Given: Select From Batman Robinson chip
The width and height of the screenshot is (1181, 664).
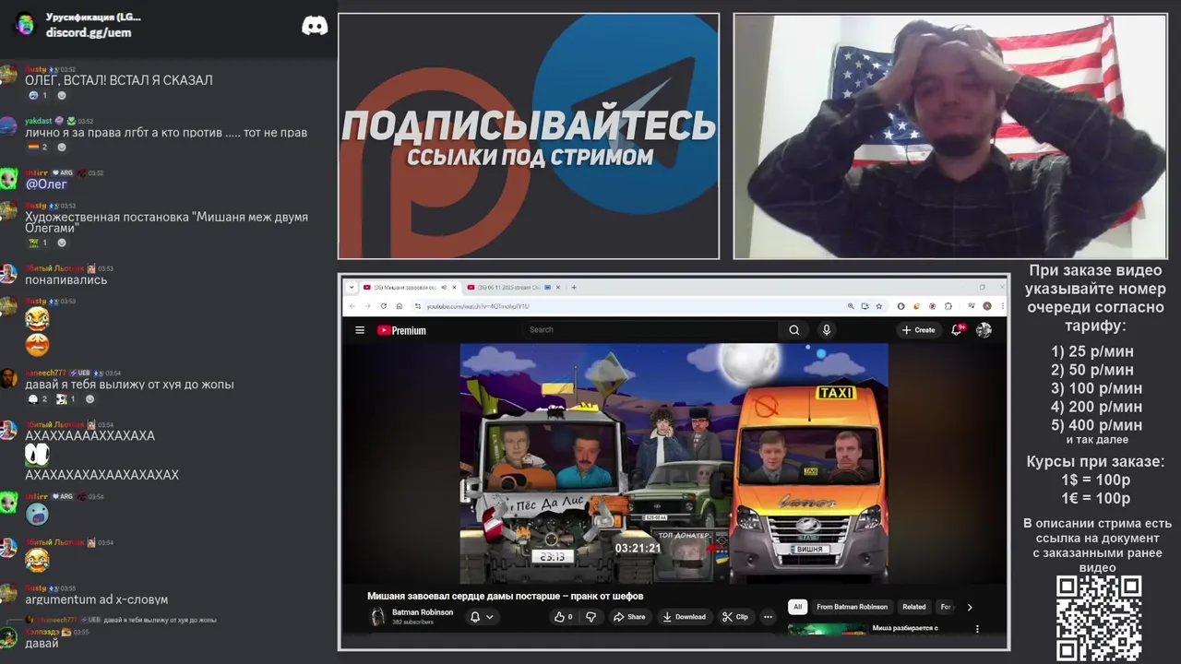Looking at the screenshot, I should pyautogui.click(x=852, y=607).
